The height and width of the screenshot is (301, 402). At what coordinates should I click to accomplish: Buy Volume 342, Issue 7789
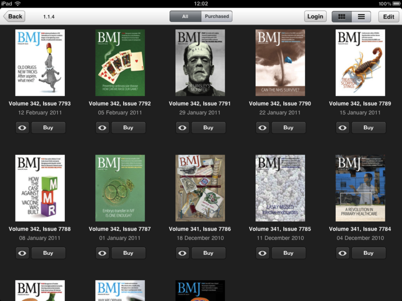coord(368,127)
